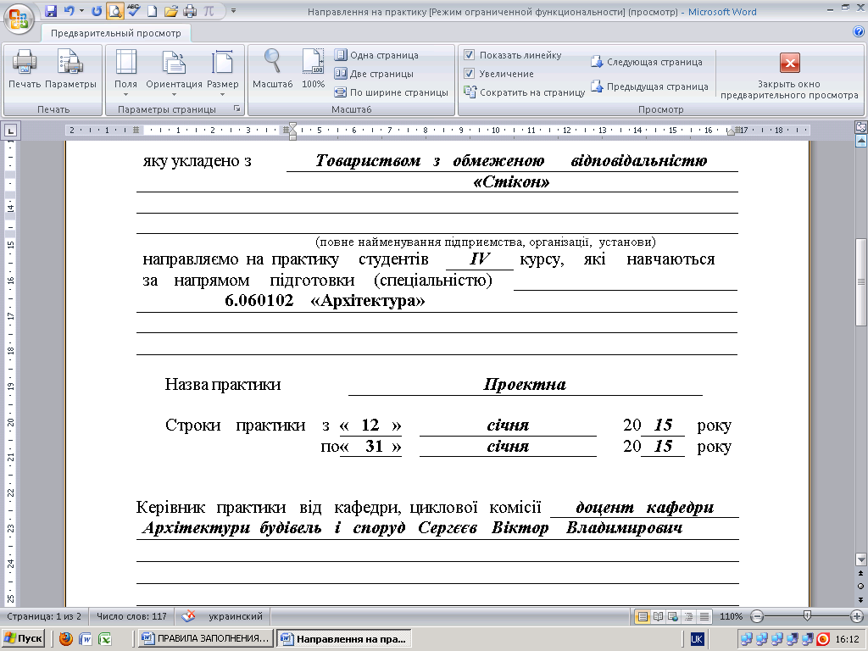Launch Firefox from quick launch
The image size is (868, 651).
(66, 639)
